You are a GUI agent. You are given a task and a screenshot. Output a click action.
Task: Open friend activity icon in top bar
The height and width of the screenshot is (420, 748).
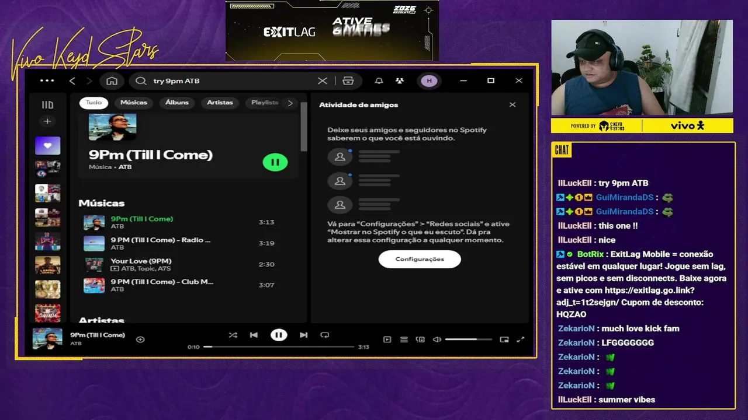(399, 81)
